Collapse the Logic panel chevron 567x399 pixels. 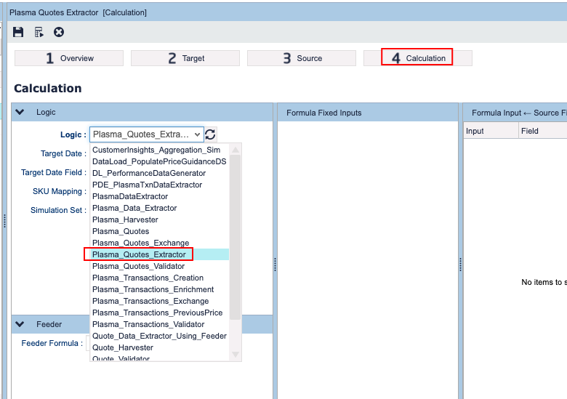[20, 112]
